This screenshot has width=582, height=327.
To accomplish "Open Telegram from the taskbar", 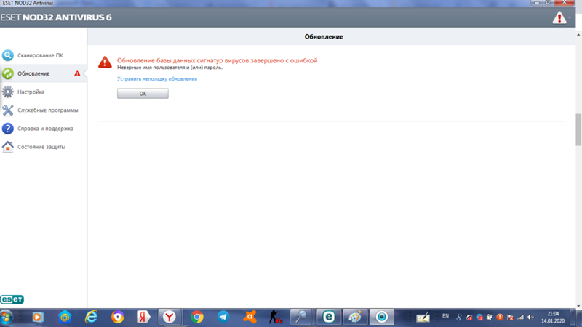I will click(x=223, y=317).
